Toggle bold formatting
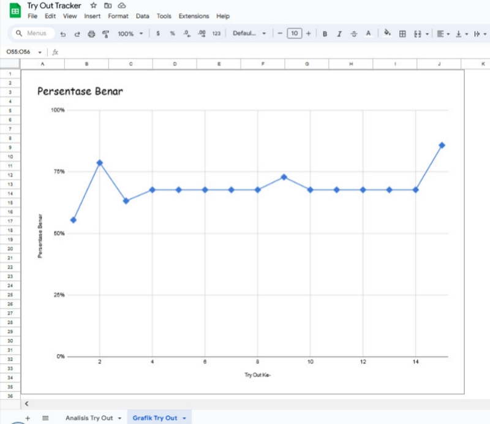 click(325, 34)
